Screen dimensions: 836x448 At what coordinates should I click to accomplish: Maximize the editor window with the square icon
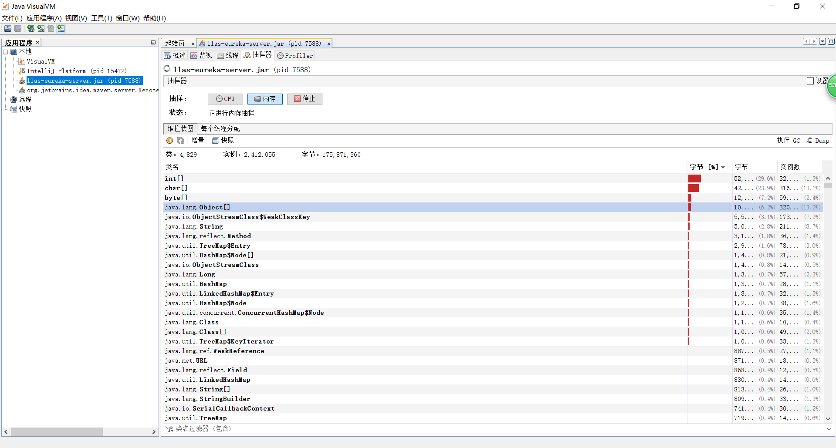point(831,42)
